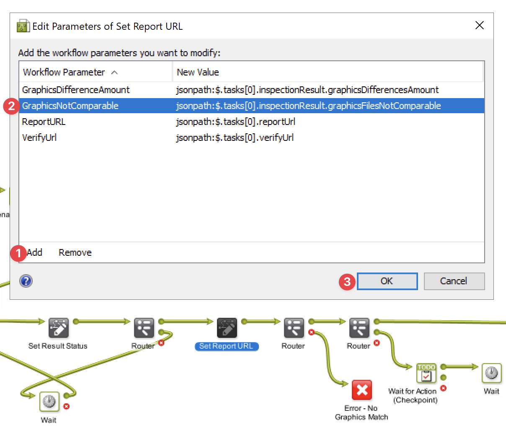This screenshot has width=506, height=431.
Task: Close the Edit Parameters dialog
Action: pyautogui.click(x=480, y=26)
